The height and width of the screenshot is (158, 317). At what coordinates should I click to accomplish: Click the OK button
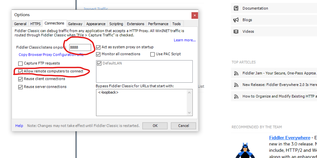pos(155,126)
